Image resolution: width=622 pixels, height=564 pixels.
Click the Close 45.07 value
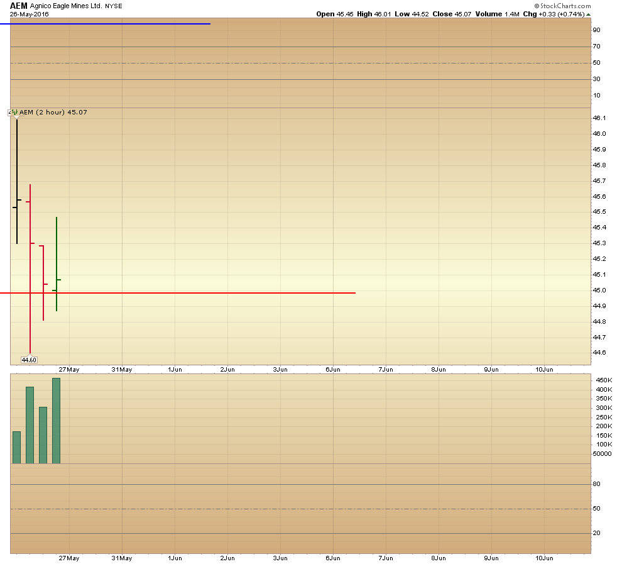(x=452, y=14)
